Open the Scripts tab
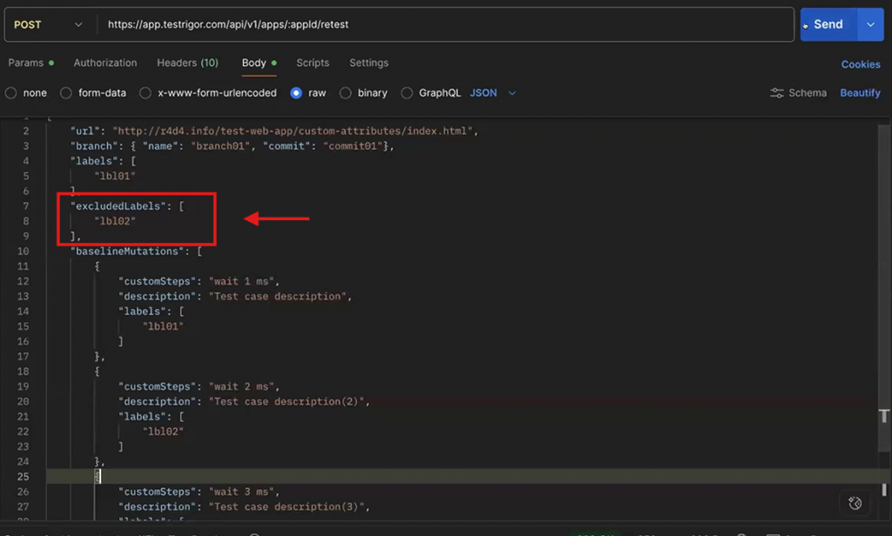Screen dimensions: 892x536 (x=313, y=63)
